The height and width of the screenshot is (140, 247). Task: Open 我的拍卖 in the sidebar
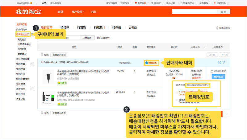[22, 39]
